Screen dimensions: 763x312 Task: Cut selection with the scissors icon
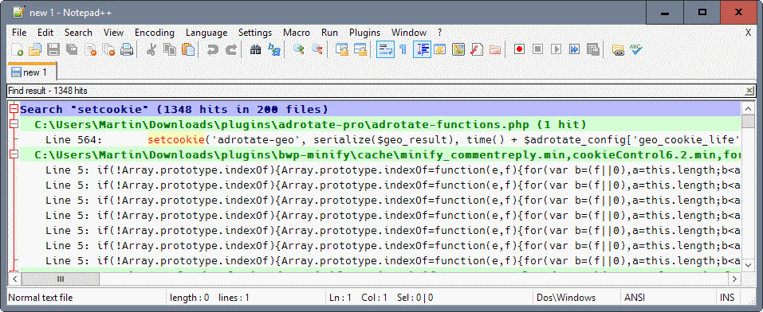(x=151, y=49)
